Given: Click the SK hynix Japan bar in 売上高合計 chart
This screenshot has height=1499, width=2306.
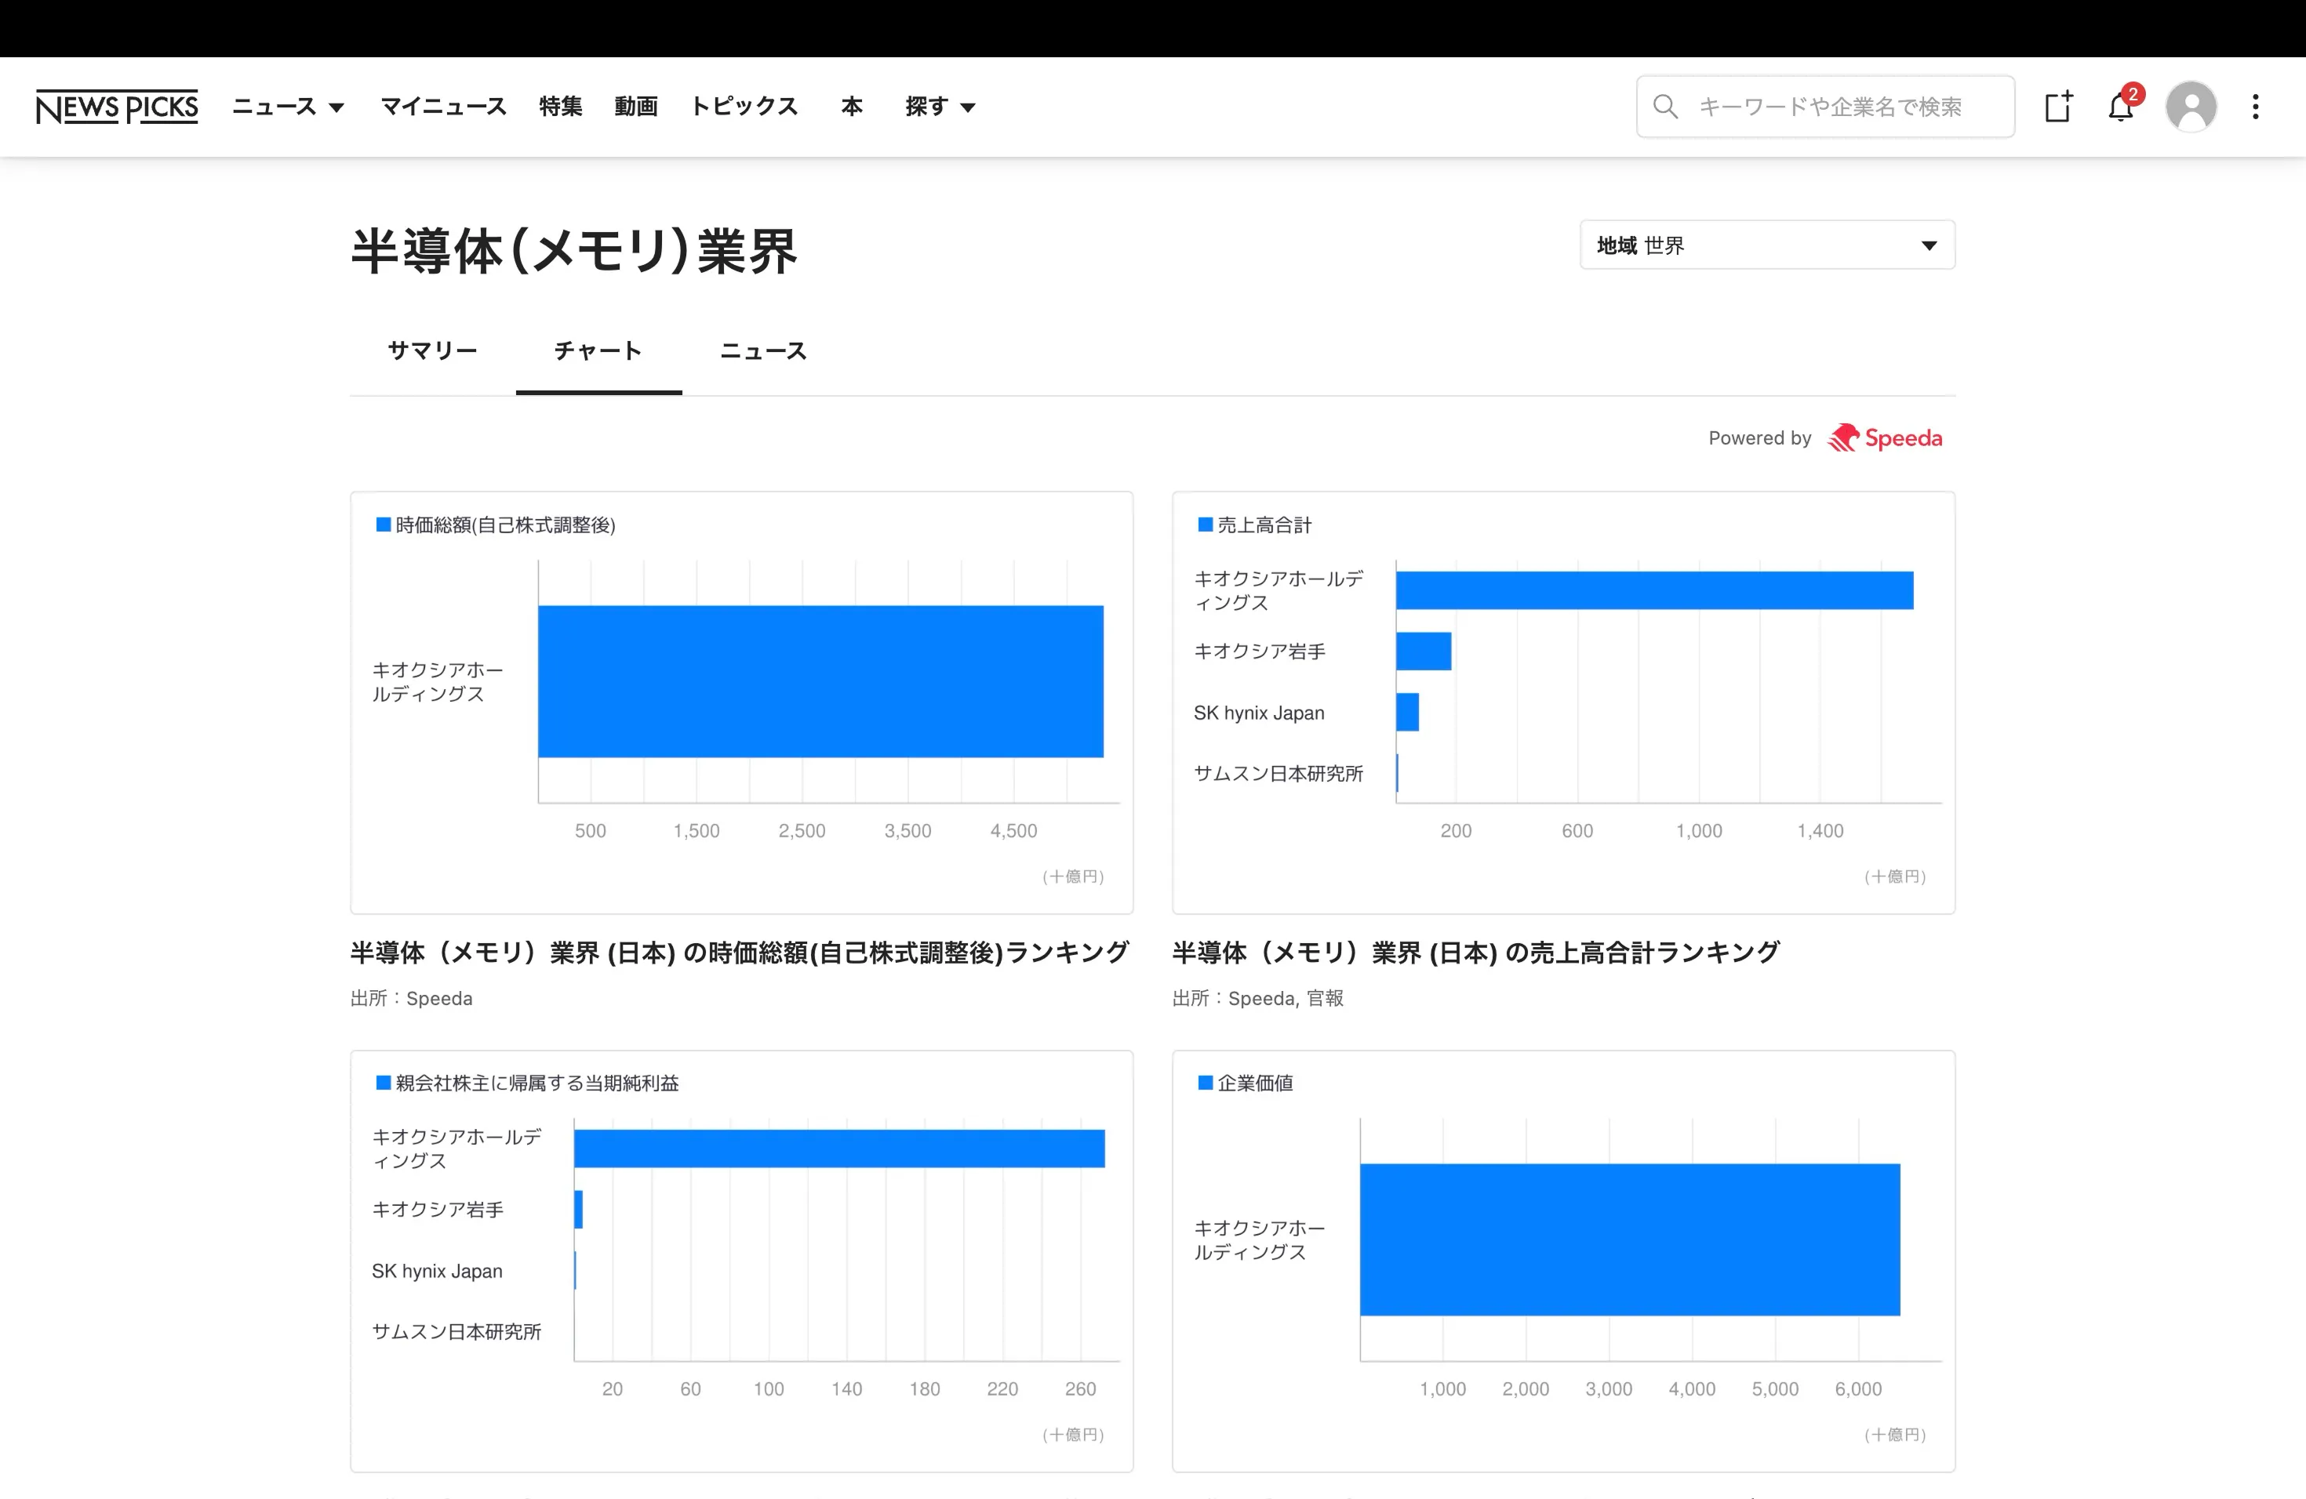Looking at the screenshot, I should click(x=1408, y=713).
